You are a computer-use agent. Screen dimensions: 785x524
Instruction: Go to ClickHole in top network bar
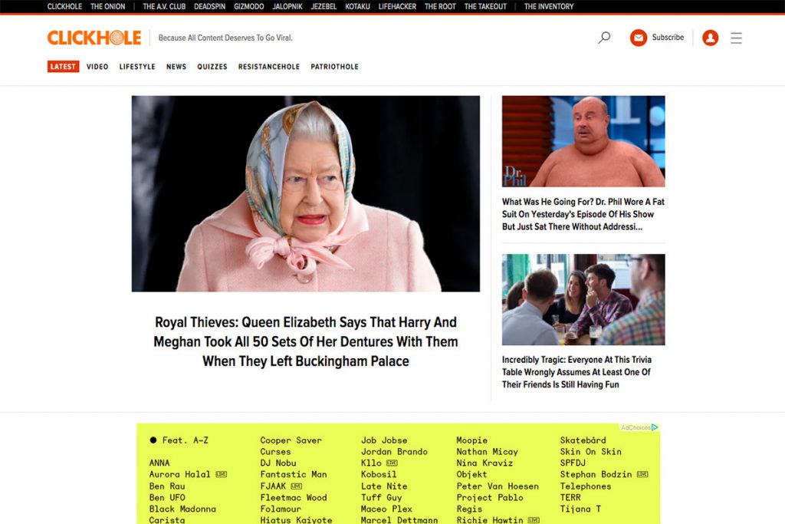pyautogui.click(x=64, y=6)
